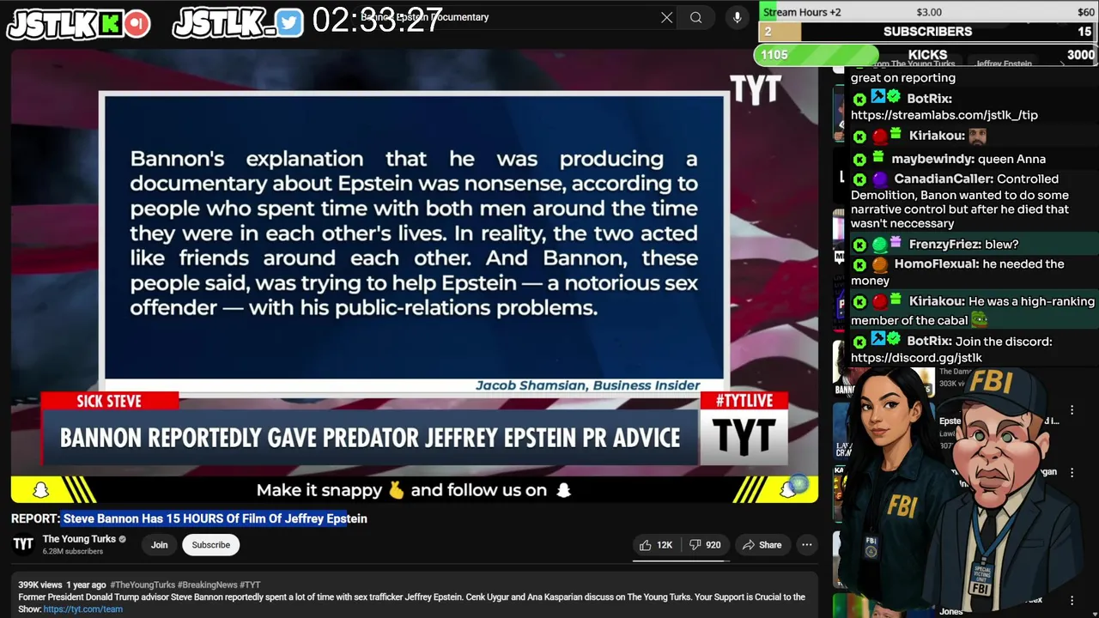This screenshot has width=1099, height=618.
Task: Click the 399K views text
Action: click(x=40, y=585)
